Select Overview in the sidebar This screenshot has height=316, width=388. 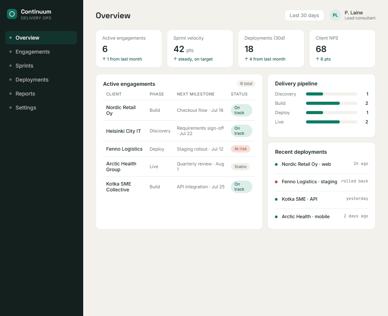[x=41, y=38]
